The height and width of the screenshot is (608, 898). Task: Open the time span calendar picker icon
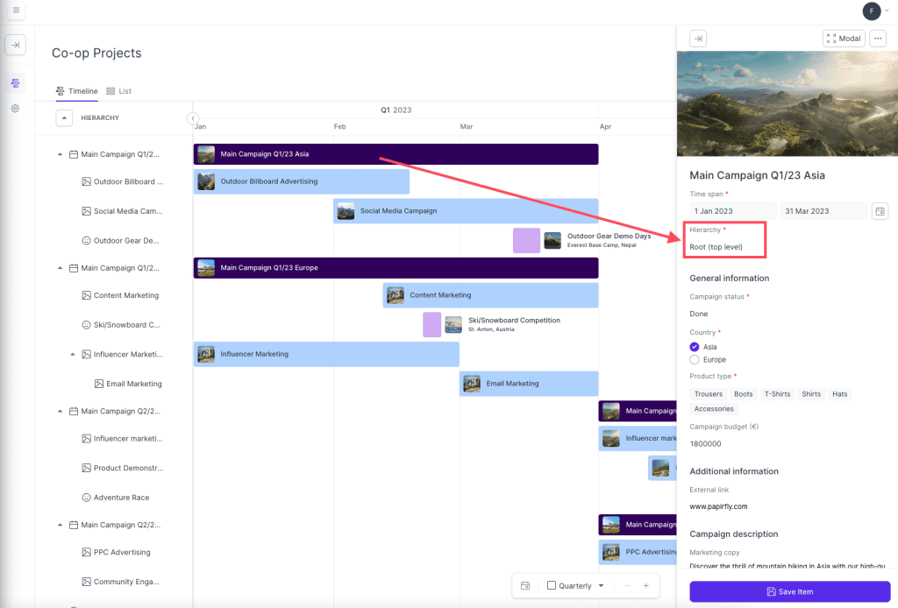click(880, 211)
